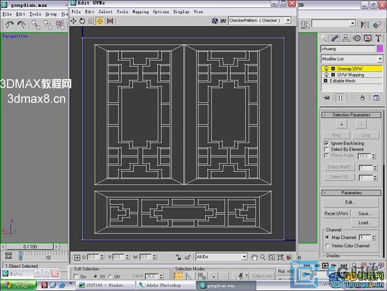The height and width of the screenshot is (291, 387).
Task: Open the CheckerPattern texture dropdown
Action: [x=288, y=20]
